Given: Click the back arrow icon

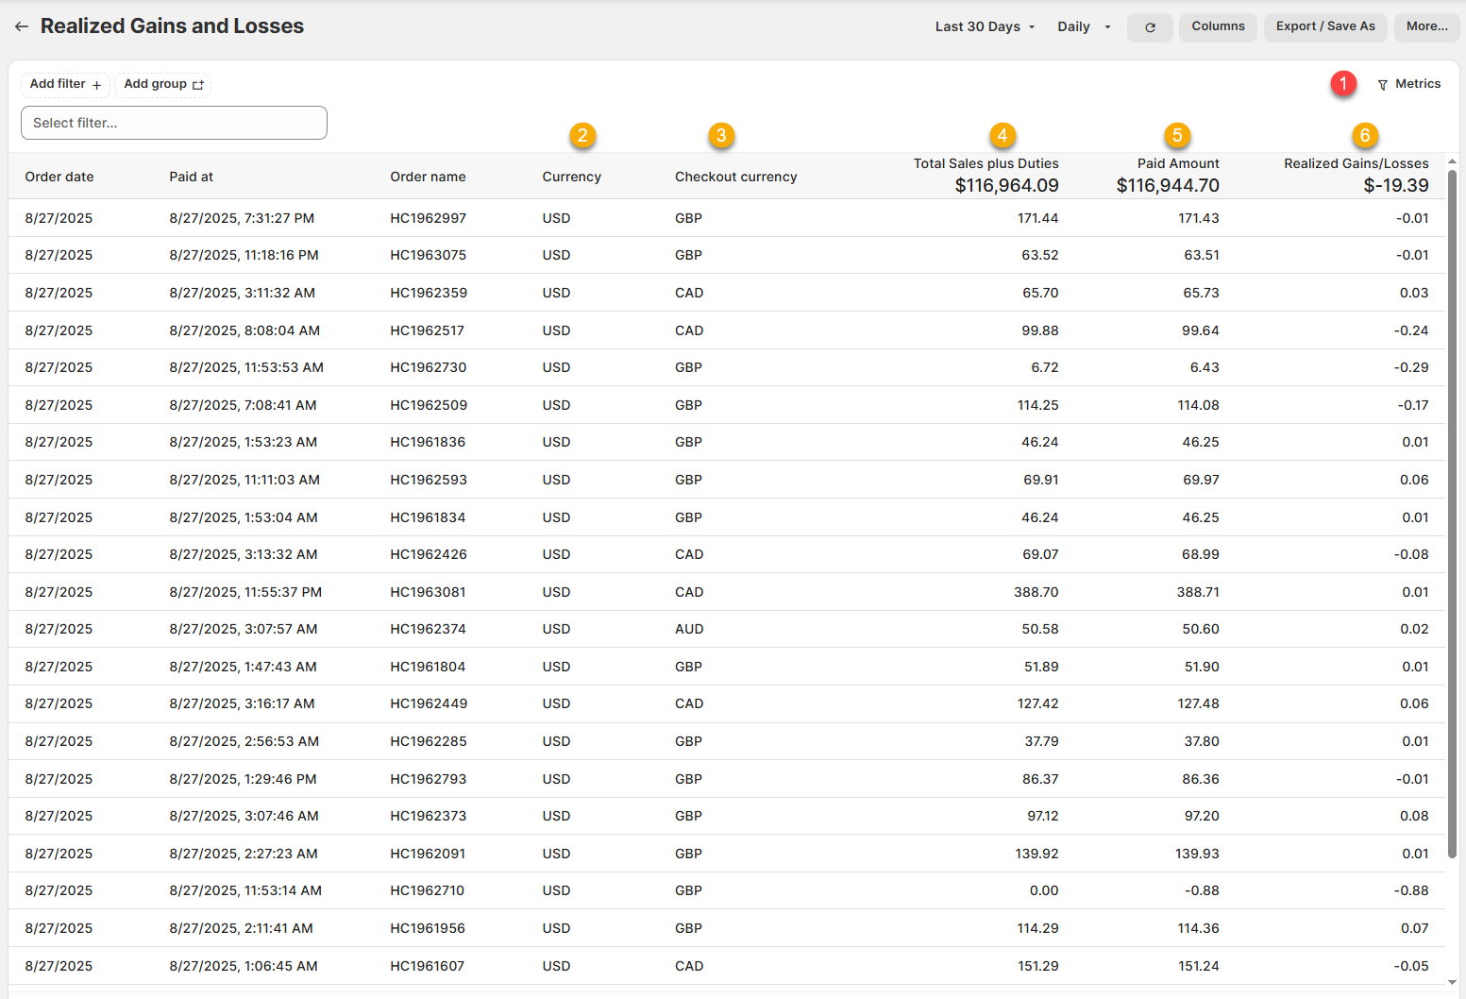Looking at the screenshot, I should (21, 26).
